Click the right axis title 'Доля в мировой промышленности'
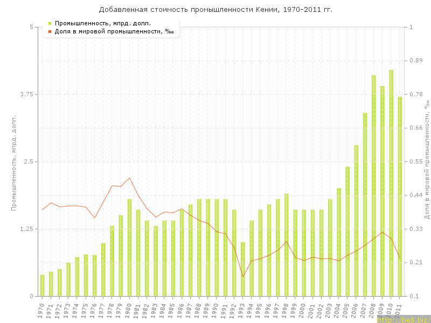The height and width of the screenshot is (323, 431). 426,161
